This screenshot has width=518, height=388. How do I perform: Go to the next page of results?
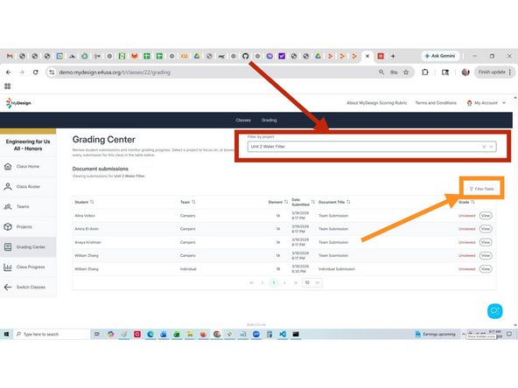(284, 283)
